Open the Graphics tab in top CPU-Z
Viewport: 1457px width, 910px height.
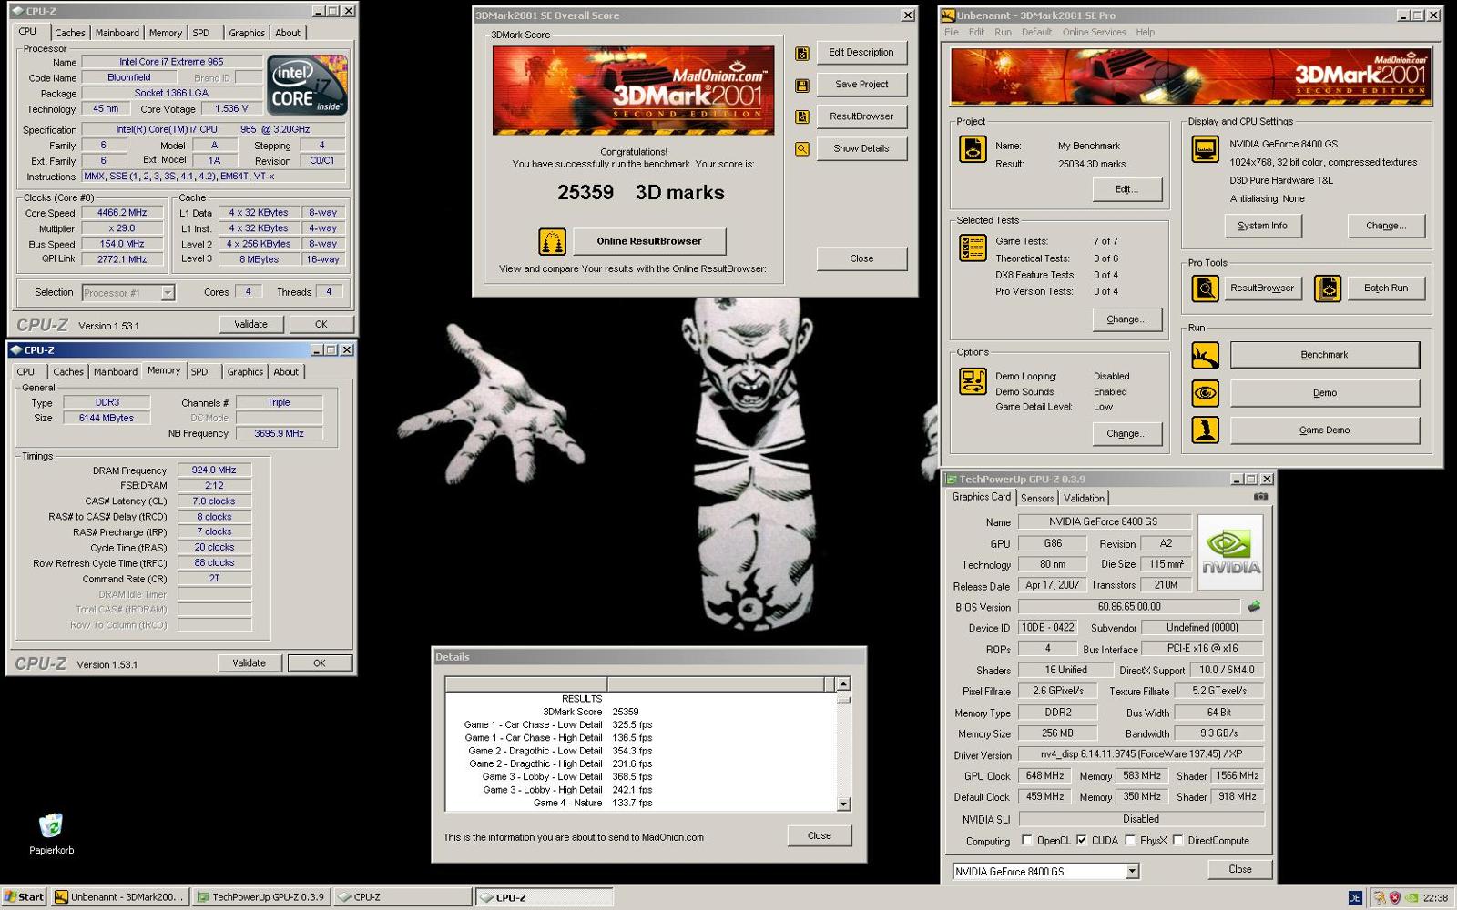(x=247, y=33)
